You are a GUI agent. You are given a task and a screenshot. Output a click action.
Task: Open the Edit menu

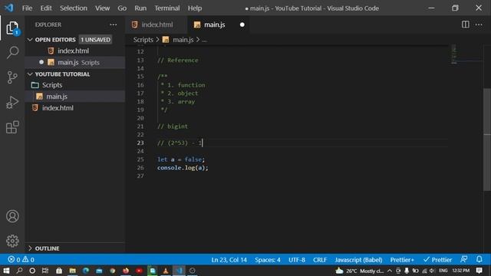(x=46, y=8)
